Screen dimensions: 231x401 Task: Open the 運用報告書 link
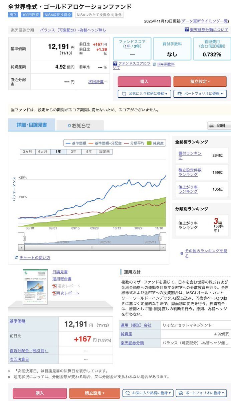tap(62, 279)
